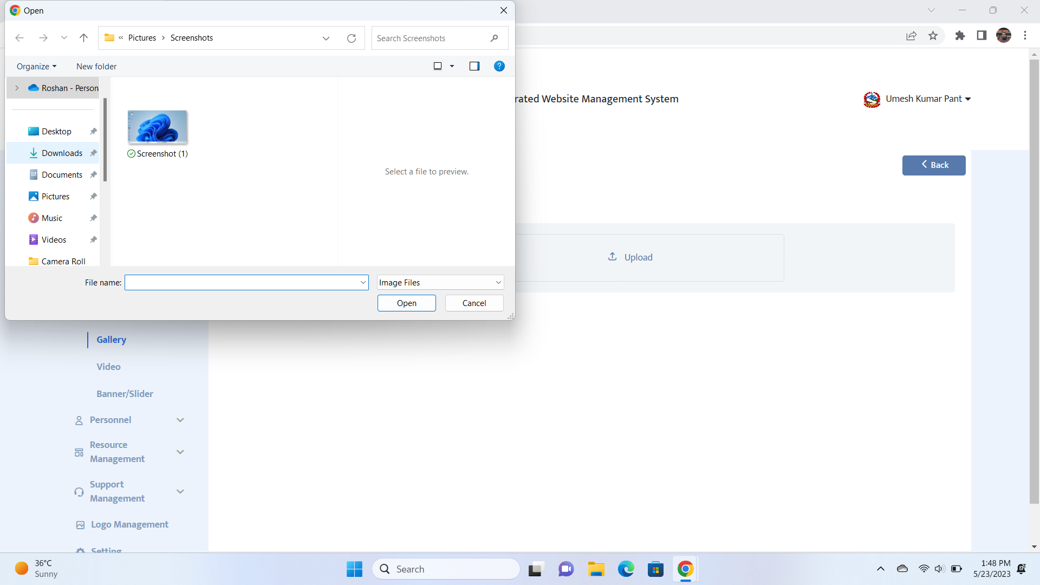Click the Chrome extensions puzzle icon
The height and width of the screenshot is (585, 1040).
[x=960, y=36]
